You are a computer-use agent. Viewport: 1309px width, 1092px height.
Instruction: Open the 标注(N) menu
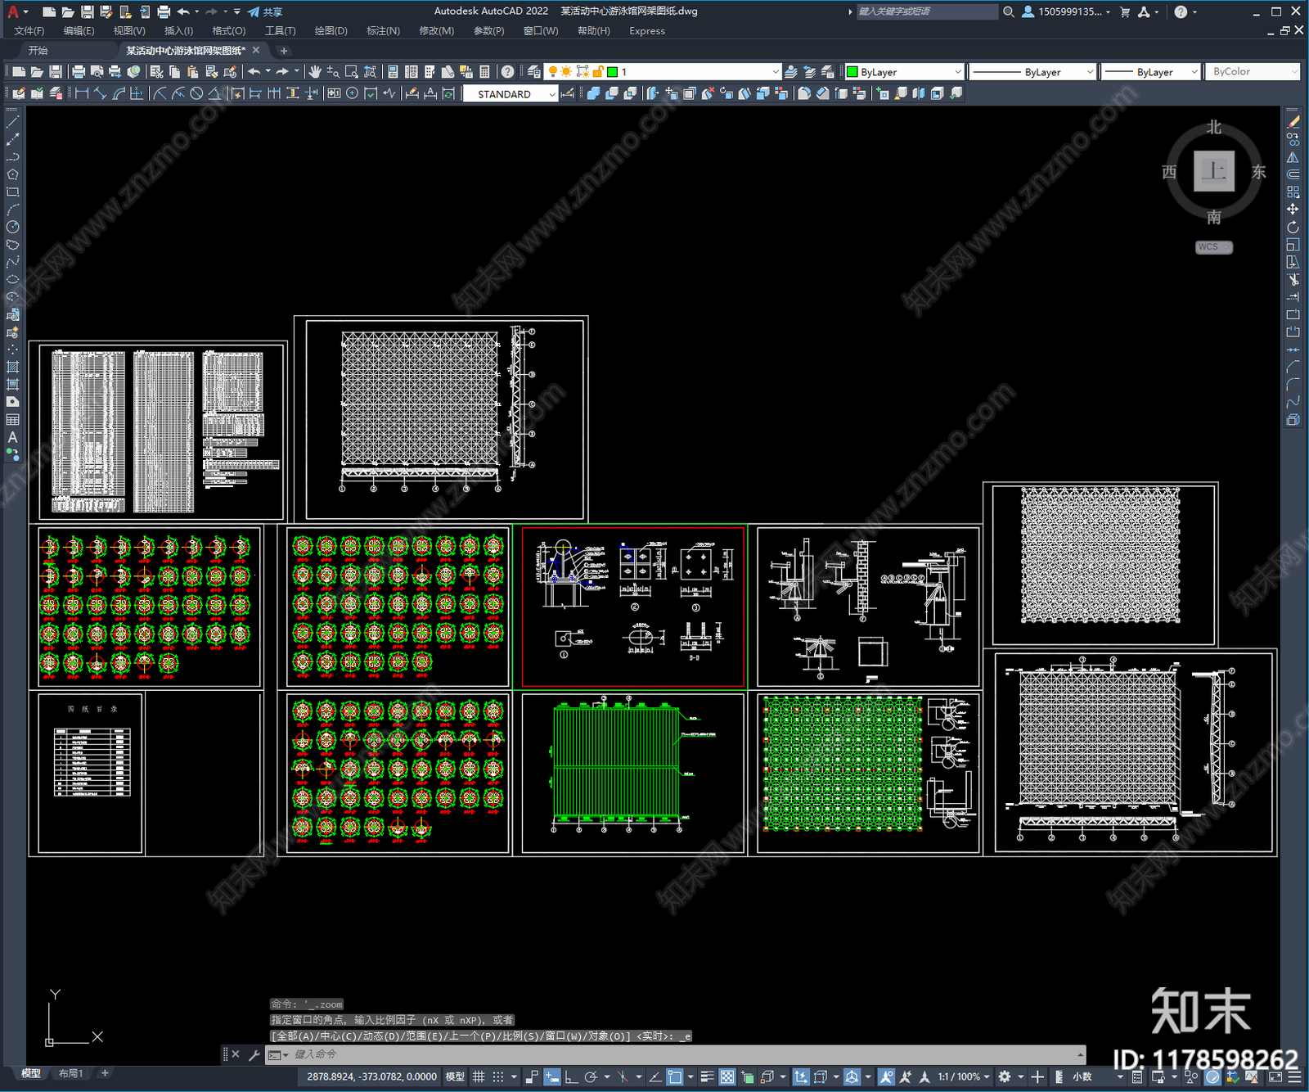coord(383,31)
